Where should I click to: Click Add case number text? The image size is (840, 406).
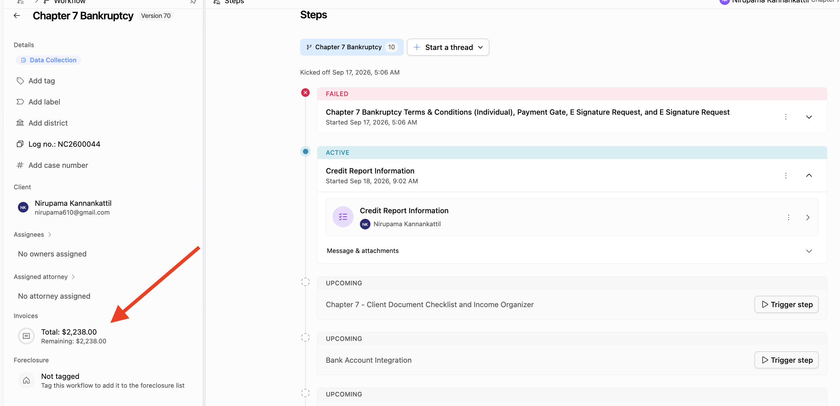click(58, 165)
